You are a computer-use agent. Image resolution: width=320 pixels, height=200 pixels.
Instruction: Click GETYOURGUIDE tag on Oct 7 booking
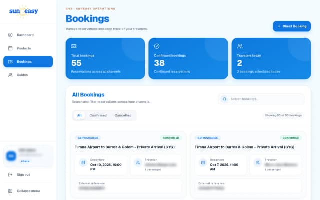[x=208, y=138]
